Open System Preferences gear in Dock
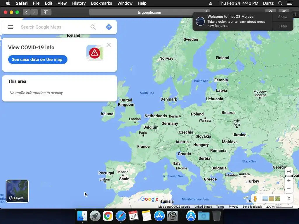299x224 pixels. (172, 216)
